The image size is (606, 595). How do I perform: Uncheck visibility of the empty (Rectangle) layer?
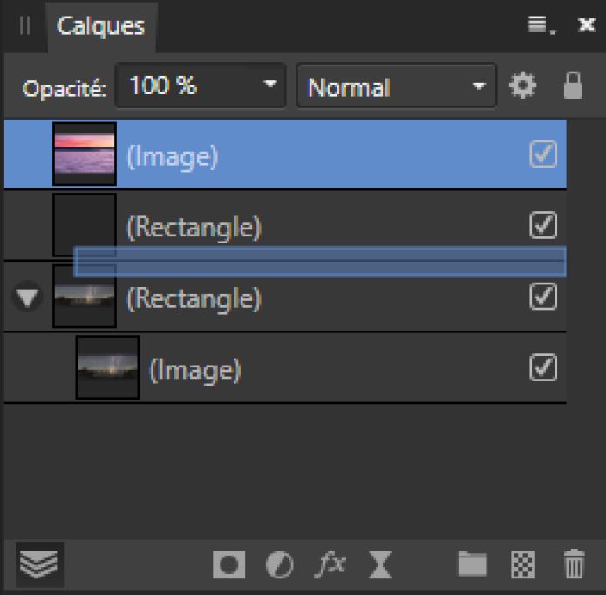tap(543, 225)
